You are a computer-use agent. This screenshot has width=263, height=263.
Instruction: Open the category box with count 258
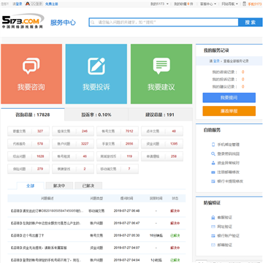[162, 156]
